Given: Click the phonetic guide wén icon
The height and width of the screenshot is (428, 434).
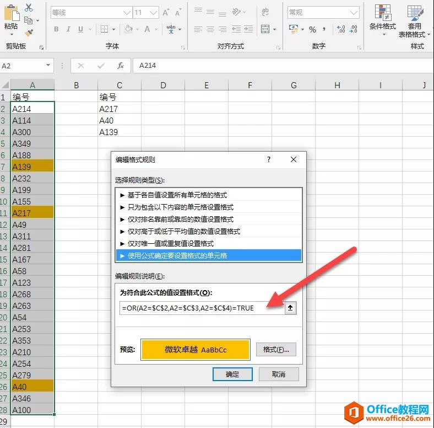Looking at the screenshot, I should (171, 29).
